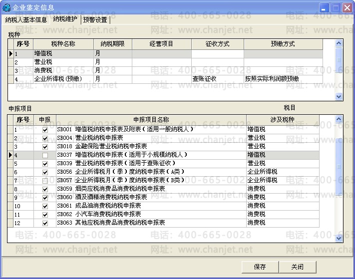Screen dimensions: 355x279
Task: Select 营业税 row in 税种 table
Action: [165, 62]
